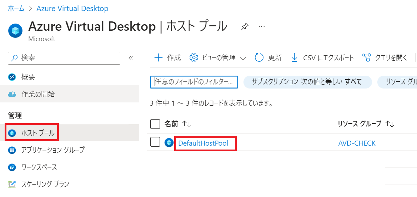Click the CSV export download icon
417x197 pixels.
coord(295,58)
